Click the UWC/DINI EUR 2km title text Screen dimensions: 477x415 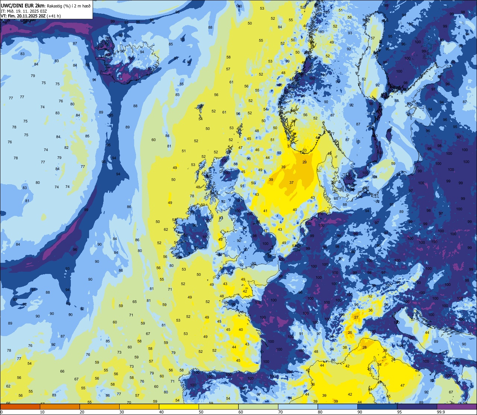(x=22, y=5)
